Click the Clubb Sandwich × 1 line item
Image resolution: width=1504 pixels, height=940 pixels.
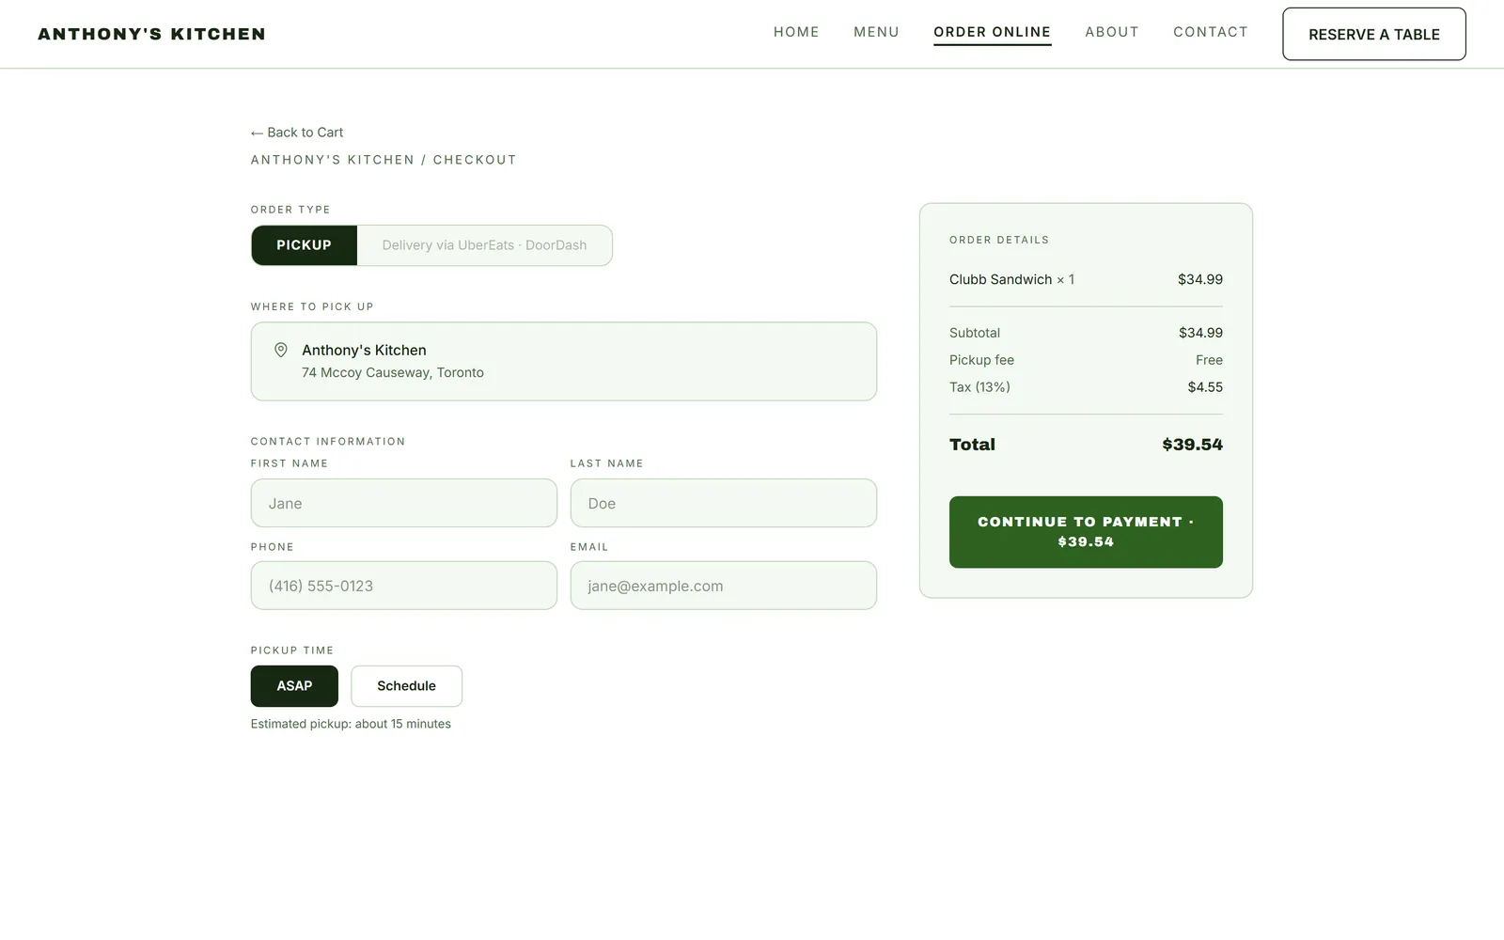(x=1086, y=279)
